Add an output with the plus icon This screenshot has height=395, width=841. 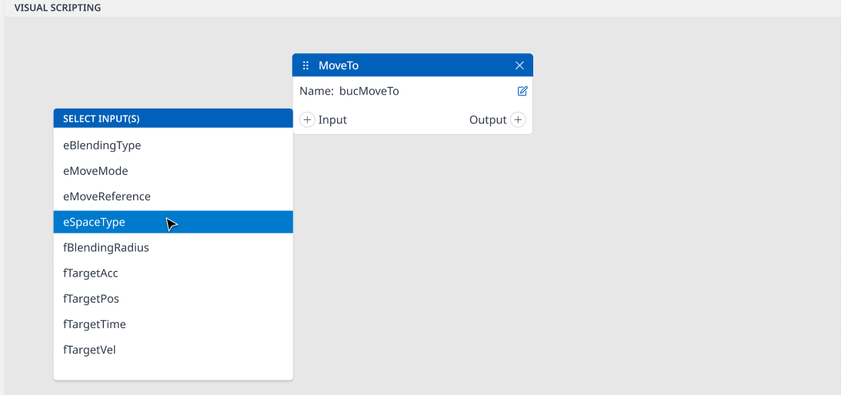click(x=518, y=119)
